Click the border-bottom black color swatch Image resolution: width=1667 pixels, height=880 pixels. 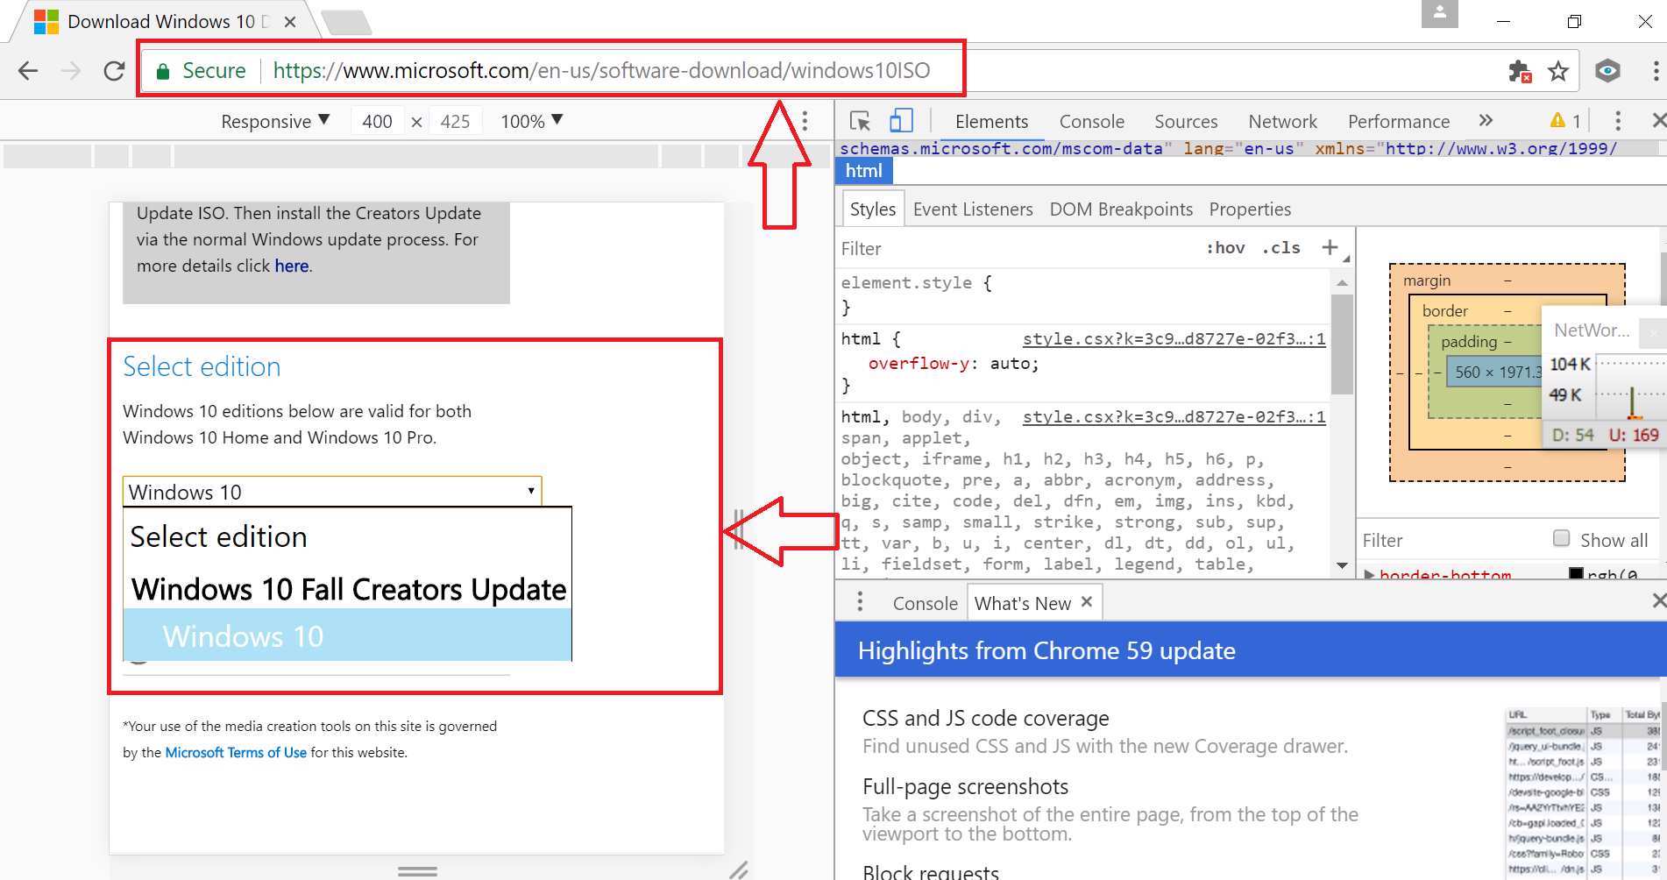[1576, 575]
